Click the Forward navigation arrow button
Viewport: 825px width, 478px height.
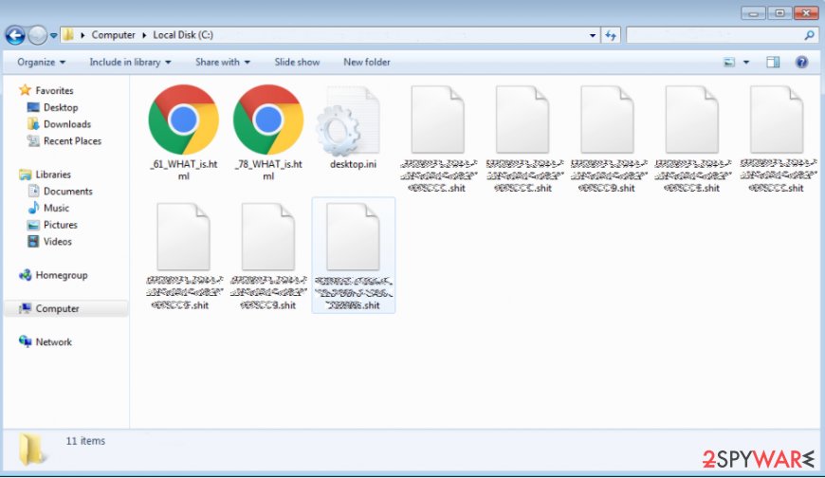pos(37,35)
